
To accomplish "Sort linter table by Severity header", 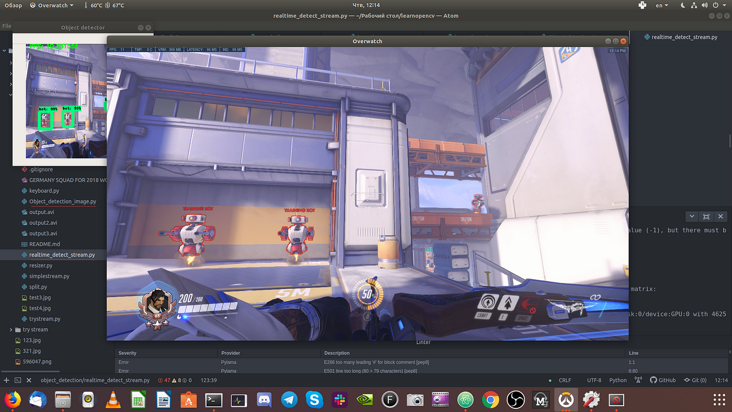I will [128, 353].
